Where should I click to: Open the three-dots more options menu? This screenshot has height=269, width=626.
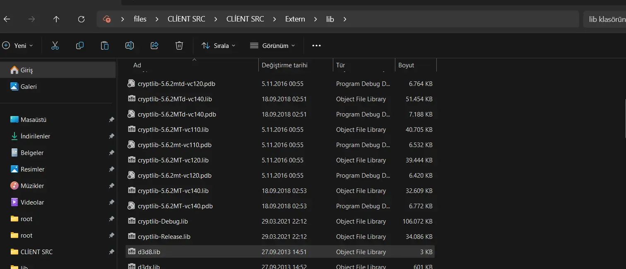[x=316, y=45]
